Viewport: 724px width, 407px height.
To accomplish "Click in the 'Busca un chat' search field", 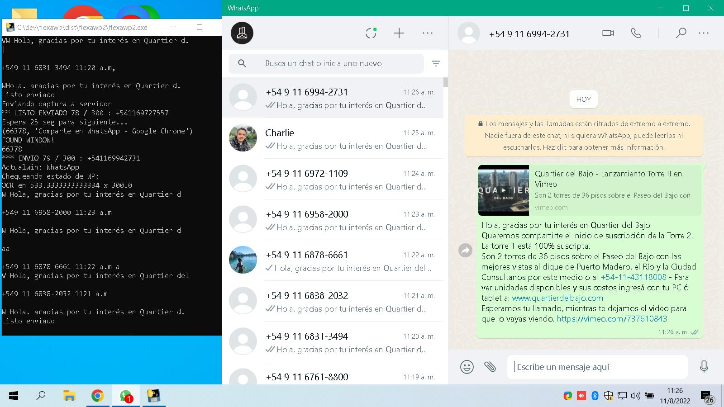I will coord(326,63).
